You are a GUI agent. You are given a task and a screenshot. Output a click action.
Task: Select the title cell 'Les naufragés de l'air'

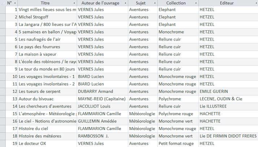point(47,39)
